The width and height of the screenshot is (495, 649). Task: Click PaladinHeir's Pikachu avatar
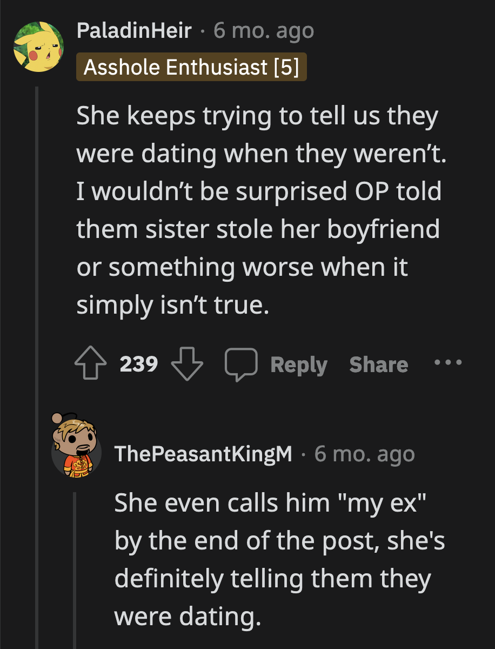click(39, 47)
